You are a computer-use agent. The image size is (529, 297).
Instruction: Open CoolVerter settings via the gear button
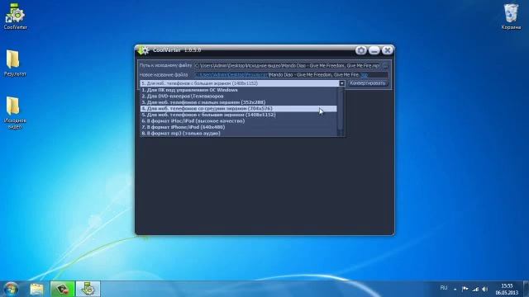pyautogui.click(x=360, y=50)
